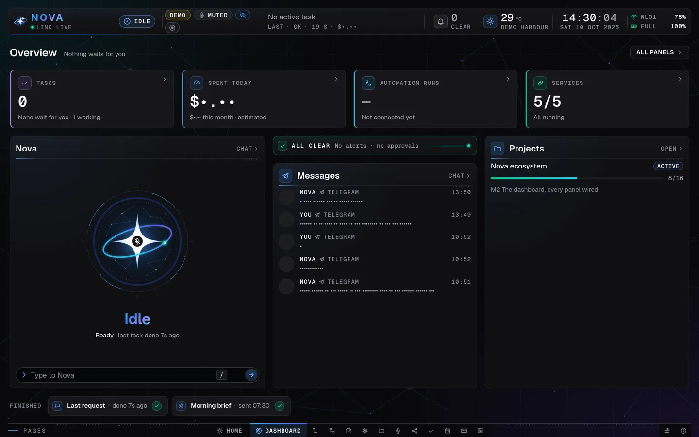Open the gauge icon in bottom page bar
This screenshot has width=699, height=437.
coord(349,431)
